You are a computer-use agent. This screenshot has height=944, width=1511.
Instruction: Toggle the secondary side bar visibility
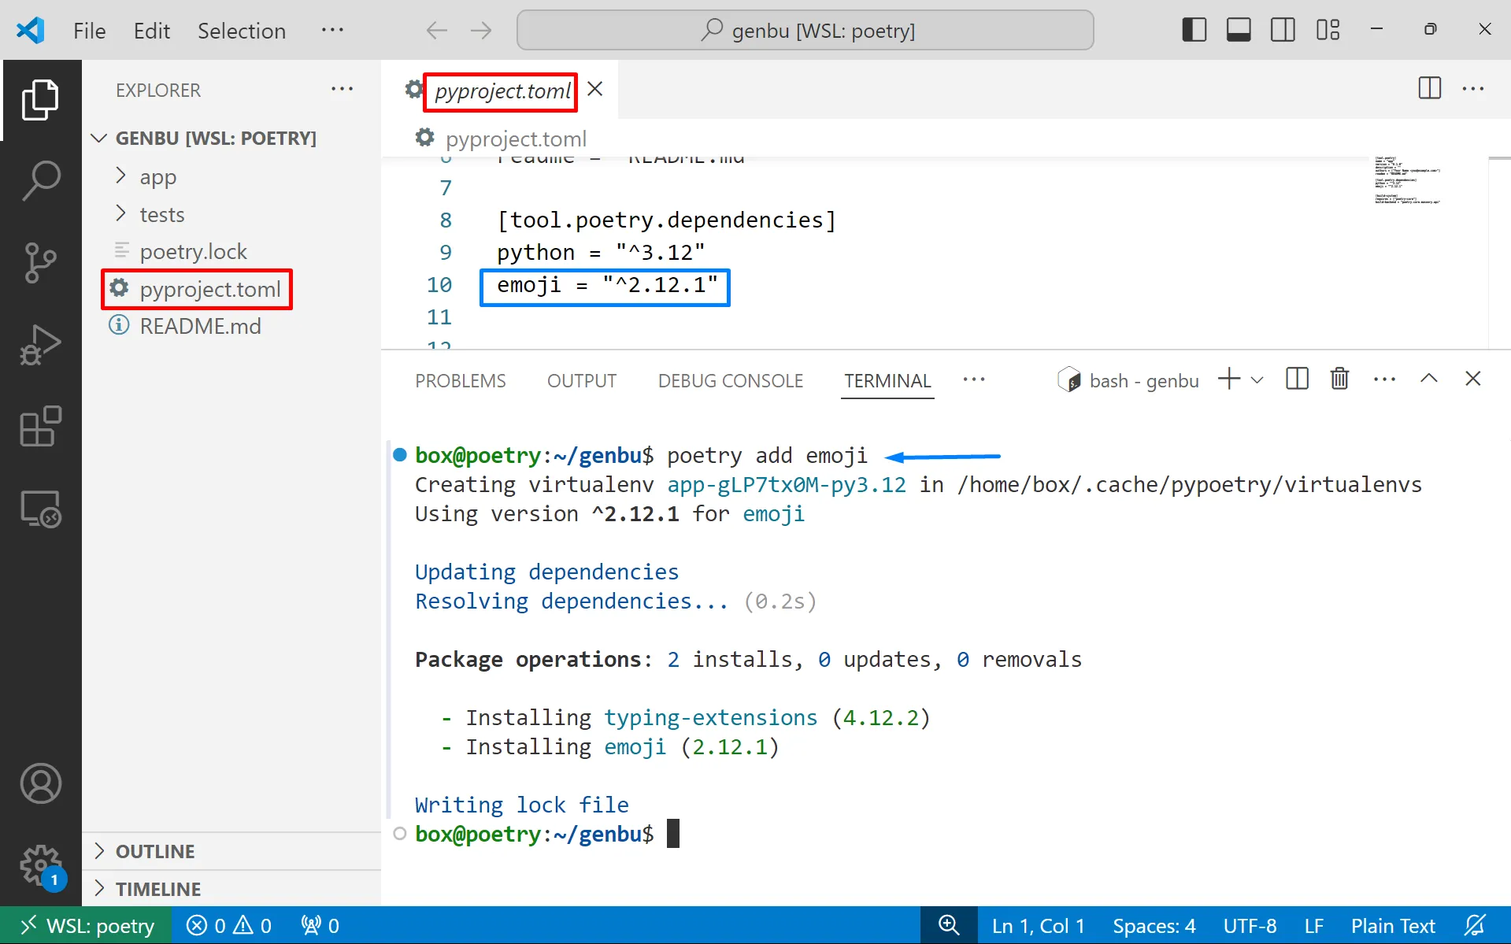1283,30
